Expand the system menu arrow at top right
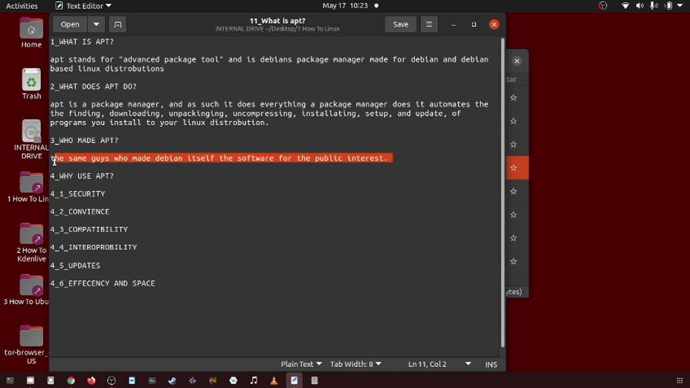Image resolution: width=690 pixels, height=388 pixels. 680,6
